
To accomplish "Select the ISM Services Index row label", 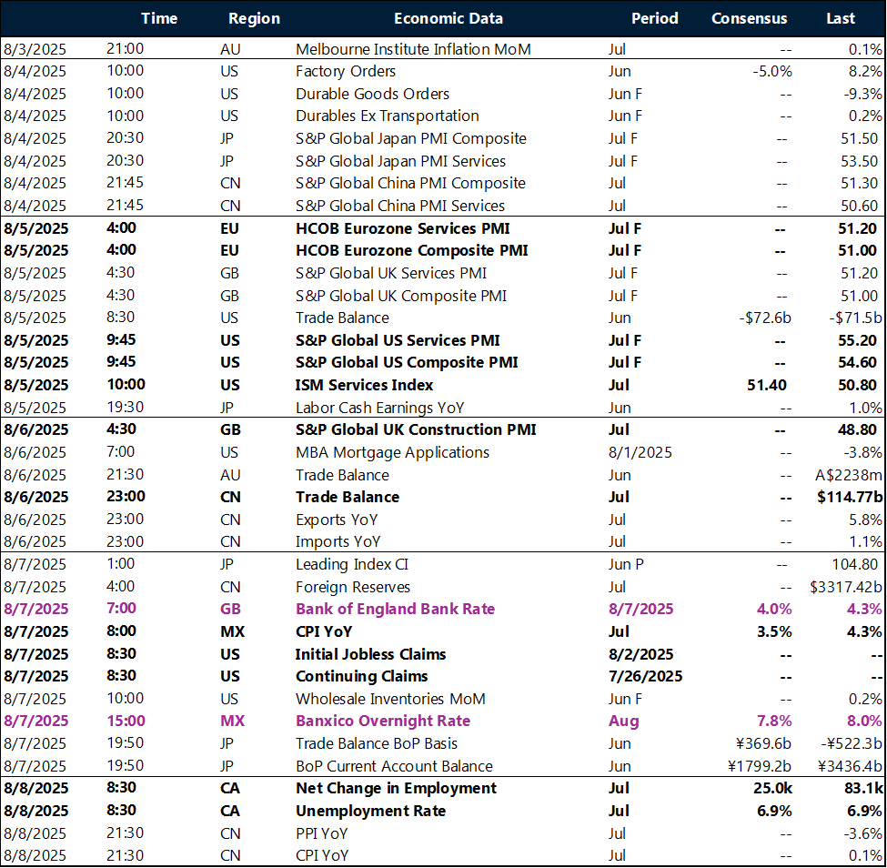I will click(x=364, y=385).
